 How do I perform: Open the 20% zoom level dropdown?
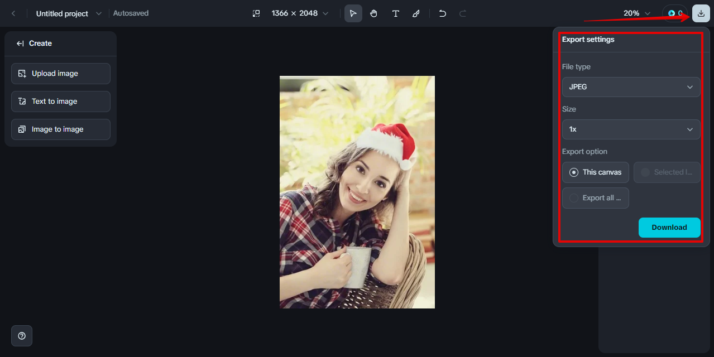[638, 13]
